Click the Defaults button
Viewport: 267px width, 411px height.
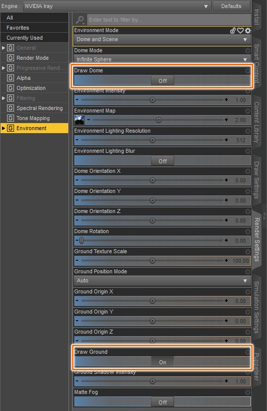[x=231, y=6]
